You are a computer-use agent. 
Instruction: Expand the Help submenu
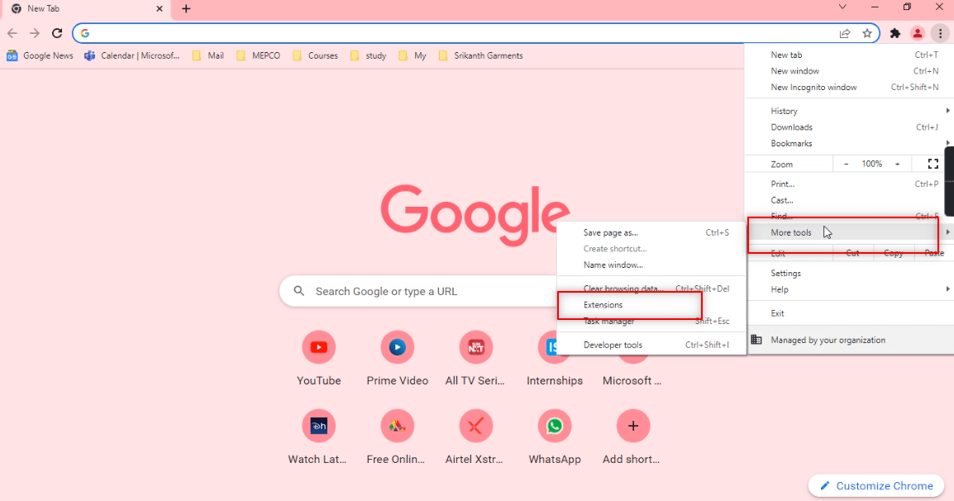(849, 289)
